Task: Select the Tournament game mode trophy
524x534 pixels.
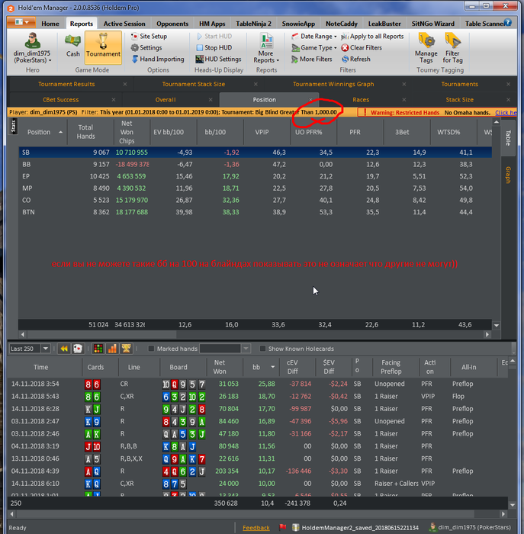Action: pyautogui.click(x=103, y=46)
